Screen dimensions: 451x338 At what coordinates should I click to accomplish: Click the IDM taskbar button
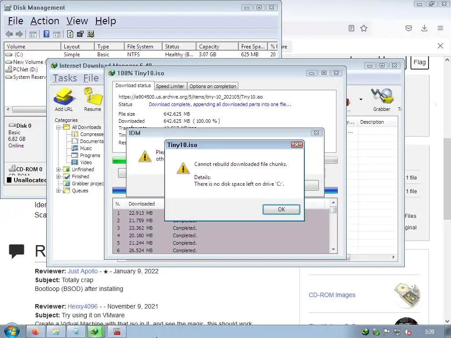[x=95, y=332]
